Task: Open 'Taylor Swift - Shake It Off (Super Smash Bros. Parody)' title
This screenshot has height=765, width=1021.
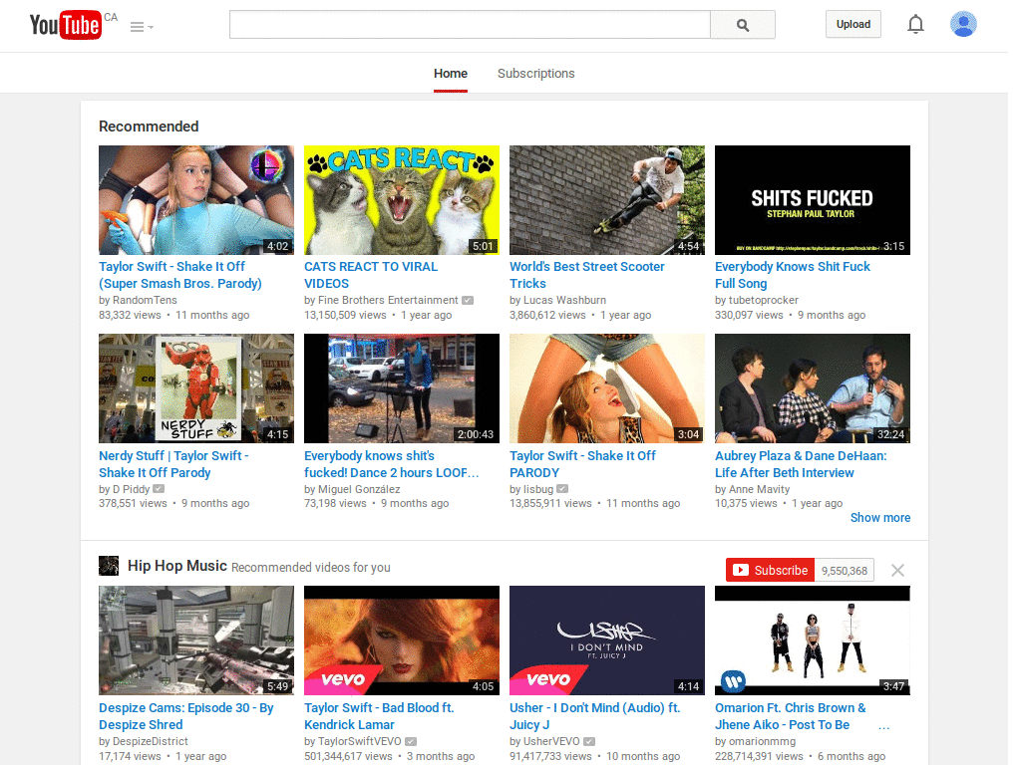Action: click(x=180, y=275)
